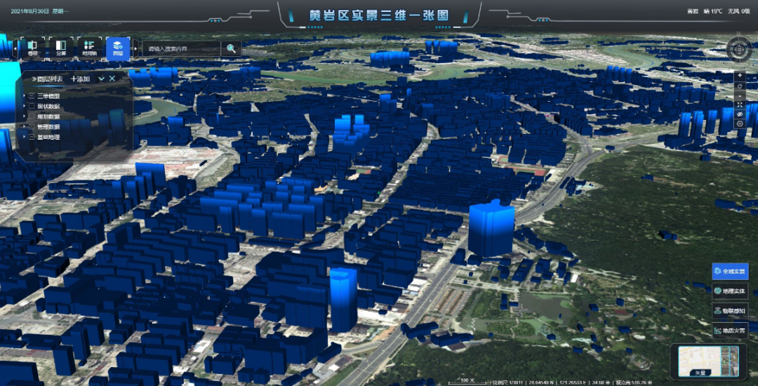This screenshot has width=758, height=386.
Task: Close the layer list panel
Action: point(112,79)
